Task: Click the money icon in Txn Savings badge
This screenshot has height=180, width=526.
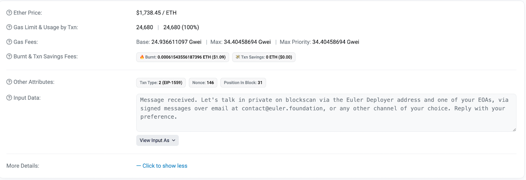Action: pyautogui.click(x=238, y=57)
